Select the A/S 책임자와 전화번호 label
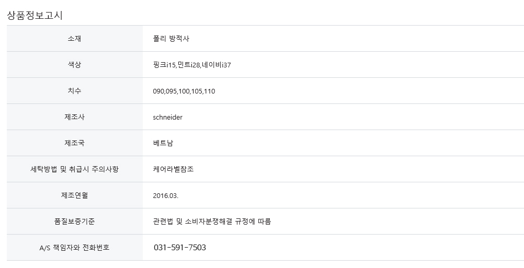 coord(75,247)
